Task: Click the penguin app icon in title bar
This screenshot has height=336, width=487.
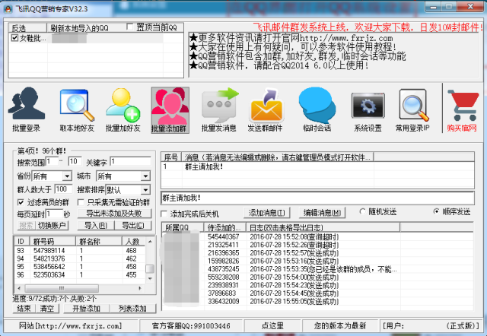Action: 8,8
